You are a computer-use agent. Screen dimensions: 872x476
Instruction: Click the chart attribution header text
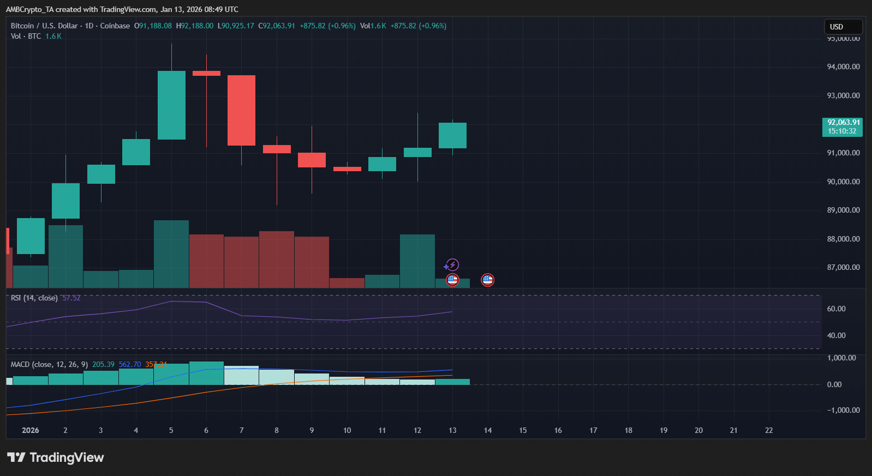(x=122, y=9)
